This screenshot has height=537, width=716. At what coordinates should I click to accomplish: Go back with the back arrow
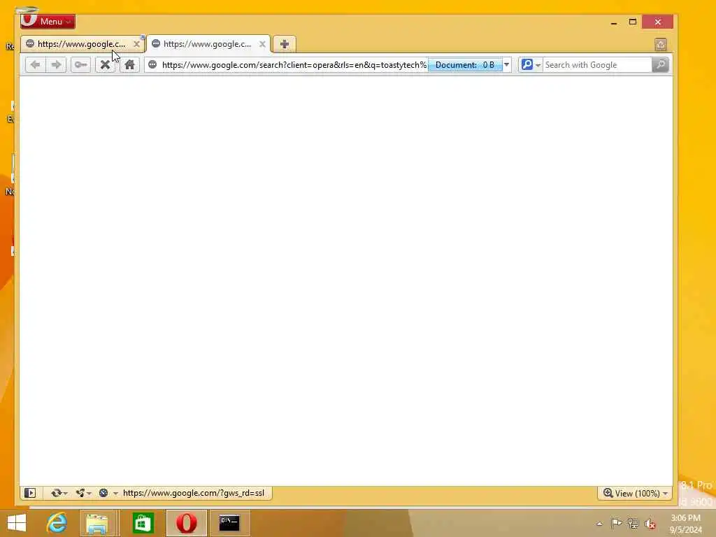35,65
